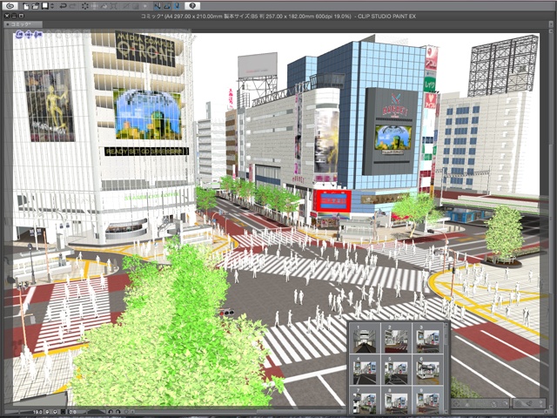Toggle Snap to Ruler in the toolbar
Viewport: 557px width, 418px height.
coord(158,6)
